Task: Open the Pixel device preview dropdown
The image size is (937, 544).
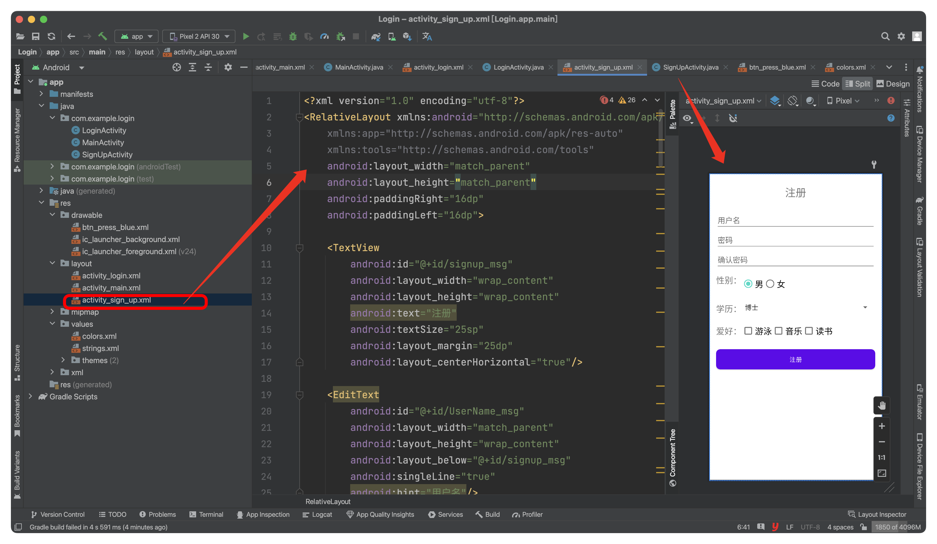Action: [843, 101]
